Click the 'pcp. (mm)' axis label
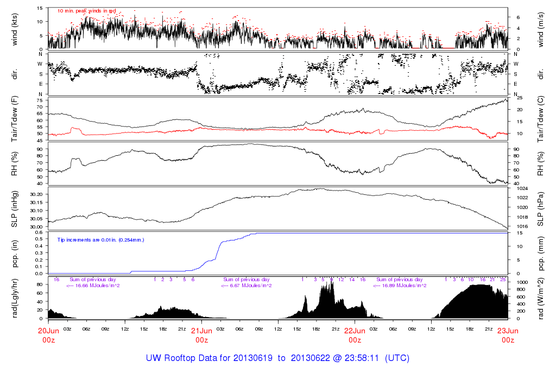 click(x=541, y=254)
